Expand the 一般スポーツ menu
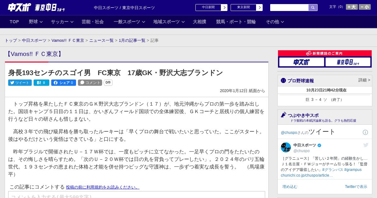The image size is (377, 198). pos(129,22)
